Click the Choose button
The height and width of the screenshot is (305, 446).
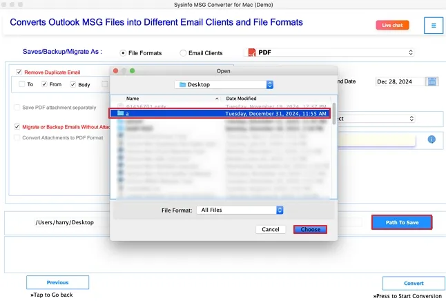310,229
